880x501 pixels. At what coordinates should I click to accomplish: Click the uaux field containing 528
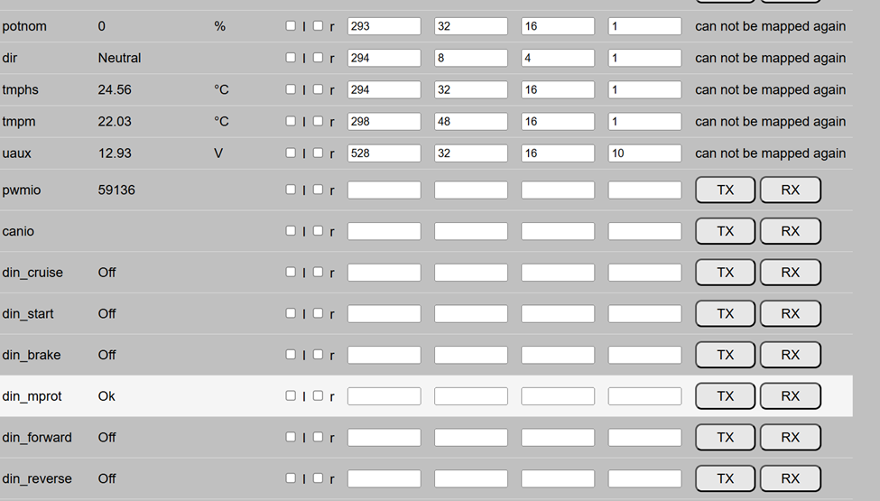click(384, 153)
